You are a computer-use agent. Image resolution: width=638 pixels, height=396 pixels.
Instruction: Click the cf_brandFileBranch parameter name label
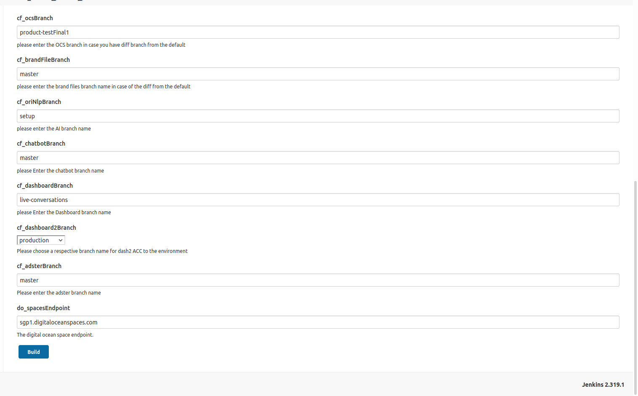tap(43, 60)
